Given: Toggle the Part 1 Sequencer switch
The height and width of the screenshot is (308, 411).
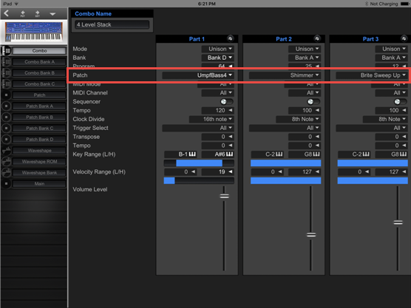Looking at the screenshot, I should pos(226,102).
